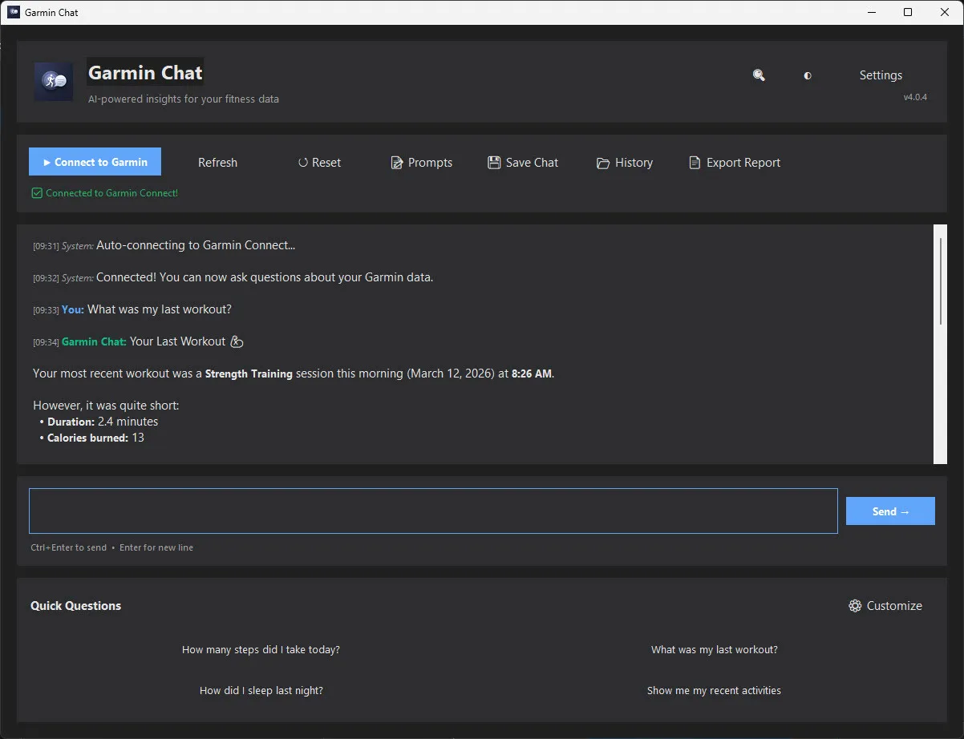Click the chat history vertical scrollbar
The image size is (964, 739).
(941, 281)
